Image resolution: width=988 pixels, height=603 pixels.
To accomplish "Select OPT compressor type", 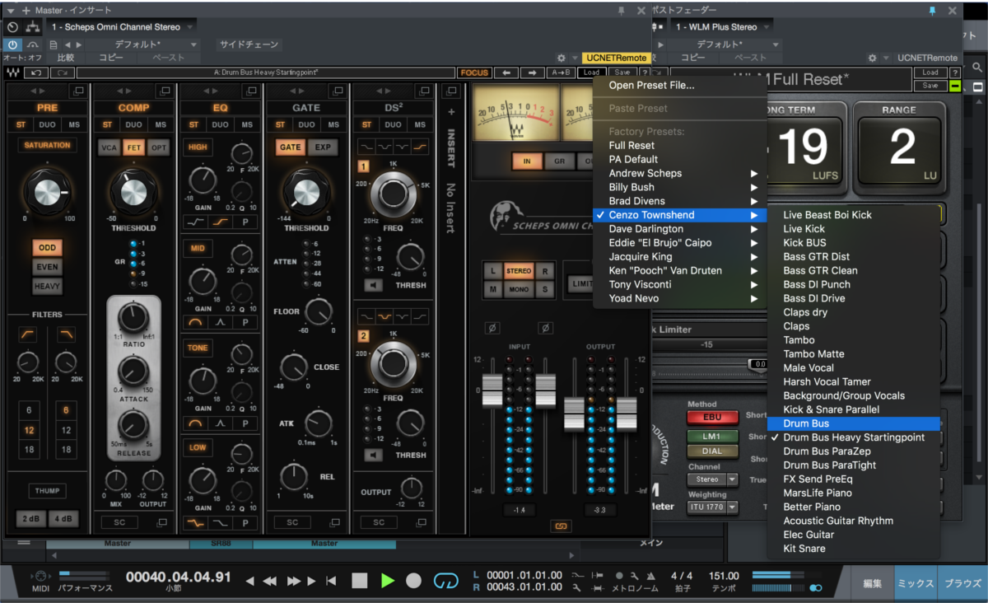I will [x=158, y=147].
